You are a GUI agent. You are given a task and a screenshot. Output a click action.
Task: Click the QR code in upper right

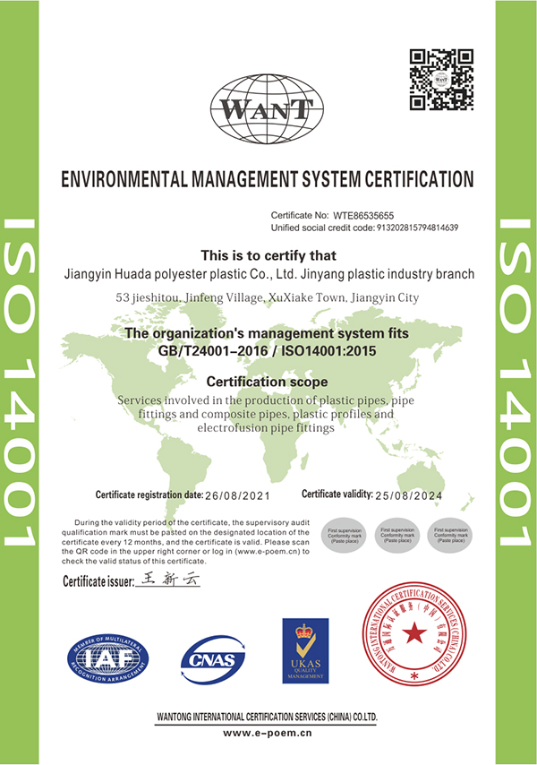click(441, 80)
